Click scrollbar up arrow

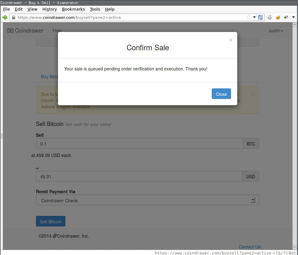295,25
